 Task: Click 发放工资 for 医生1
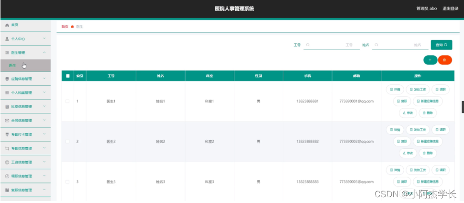point(418,89)
